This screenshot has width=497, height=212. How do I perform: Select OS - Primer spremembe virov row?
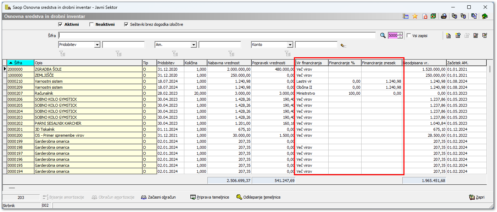coord(245,135)
